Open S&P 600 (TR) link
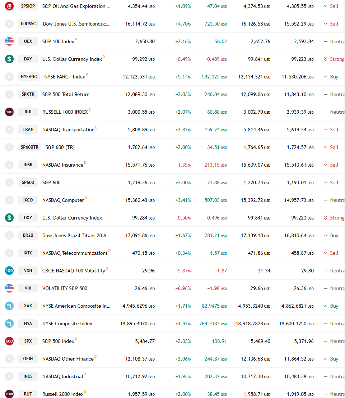 [x=60, y=147]
